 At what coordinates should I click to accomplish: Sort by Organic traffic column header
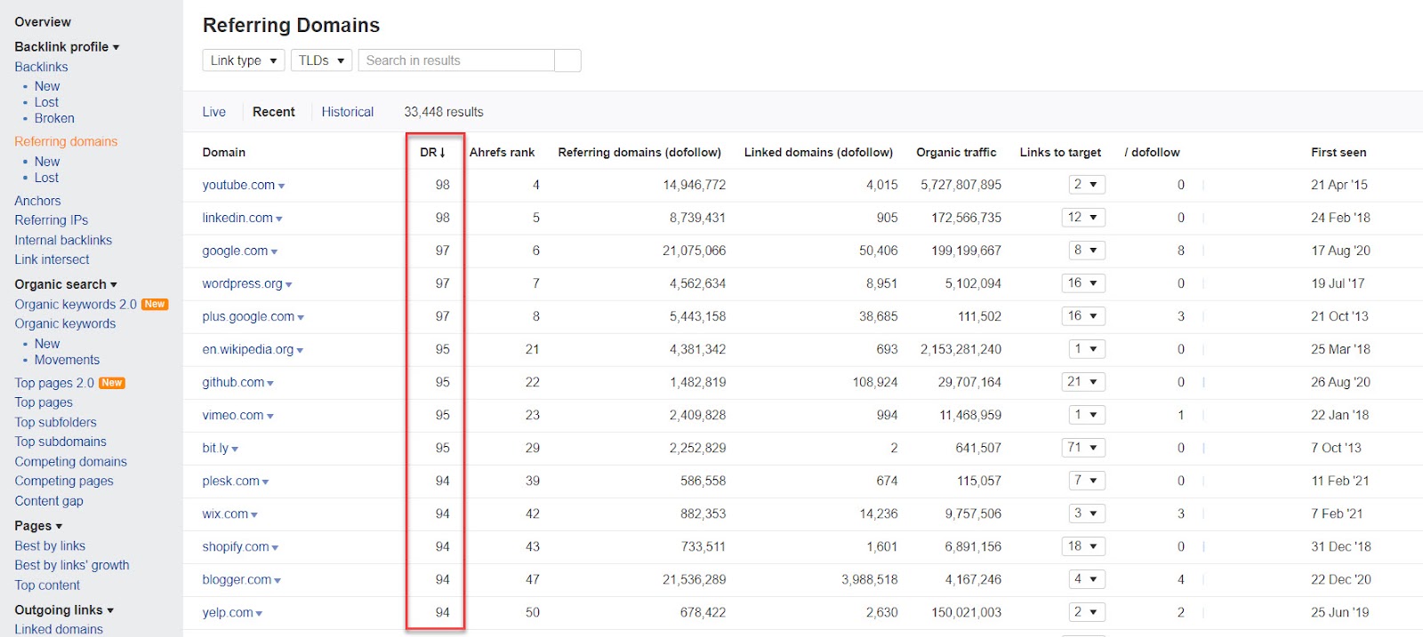point(956,152)
